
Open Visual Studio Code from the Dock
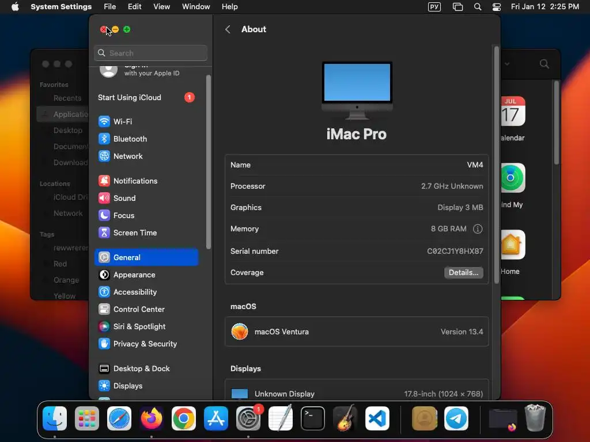[x=377, y=418]
